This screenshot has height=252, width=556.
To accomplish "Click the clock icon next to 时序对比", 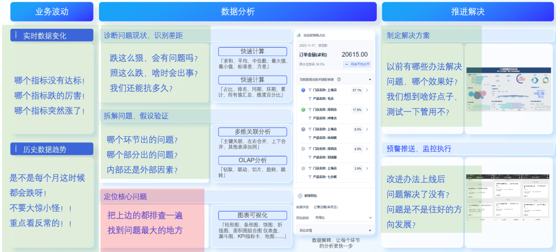I will [300, 195].
